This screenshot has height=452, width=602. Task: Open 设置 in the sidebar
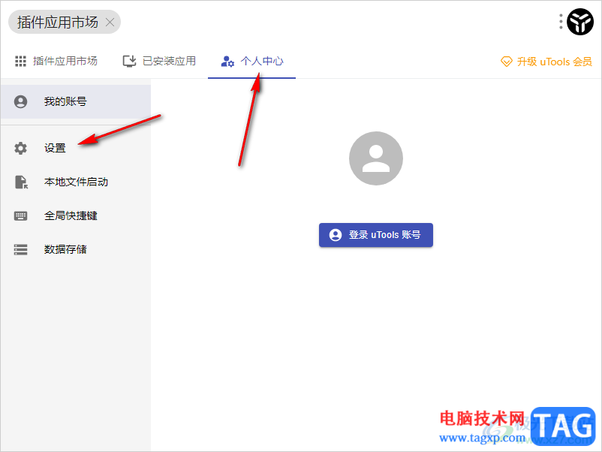click(x=76, y=148)
